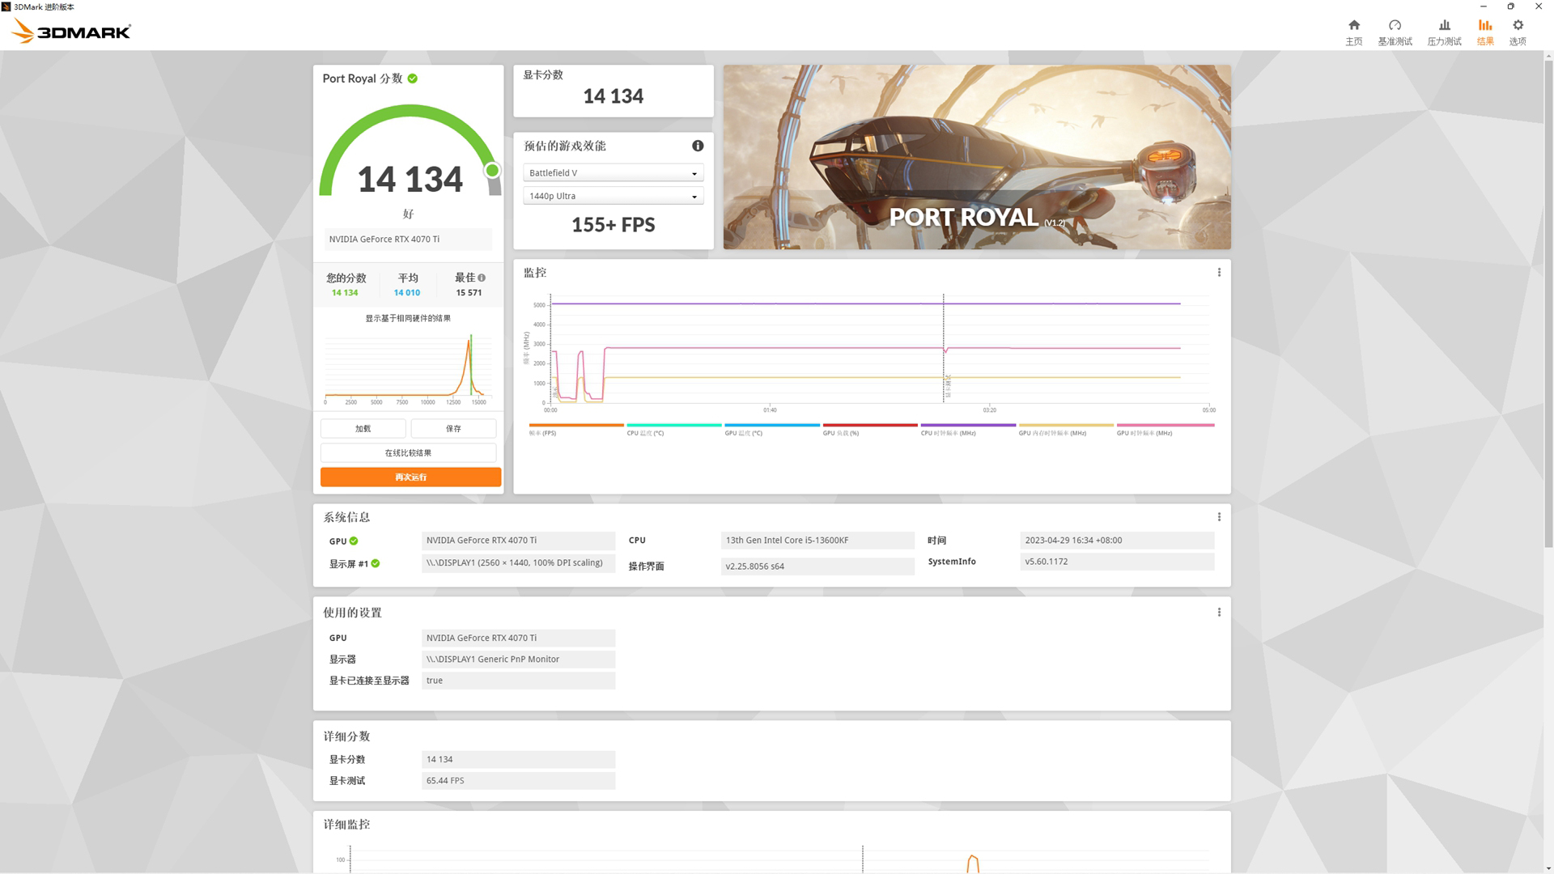The width and height of the screenshot is (1554, 874).
Task: Click 再次运行 to rerun the test
Action: point(409,477)
